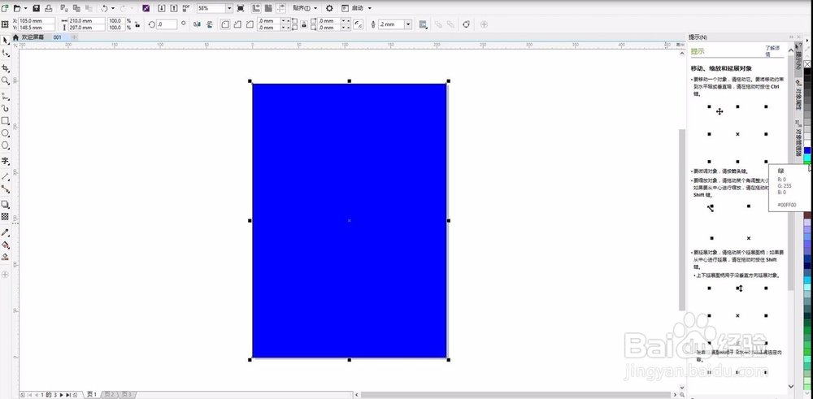
Task: Select chamfered corner style
Action: [250, 24]
